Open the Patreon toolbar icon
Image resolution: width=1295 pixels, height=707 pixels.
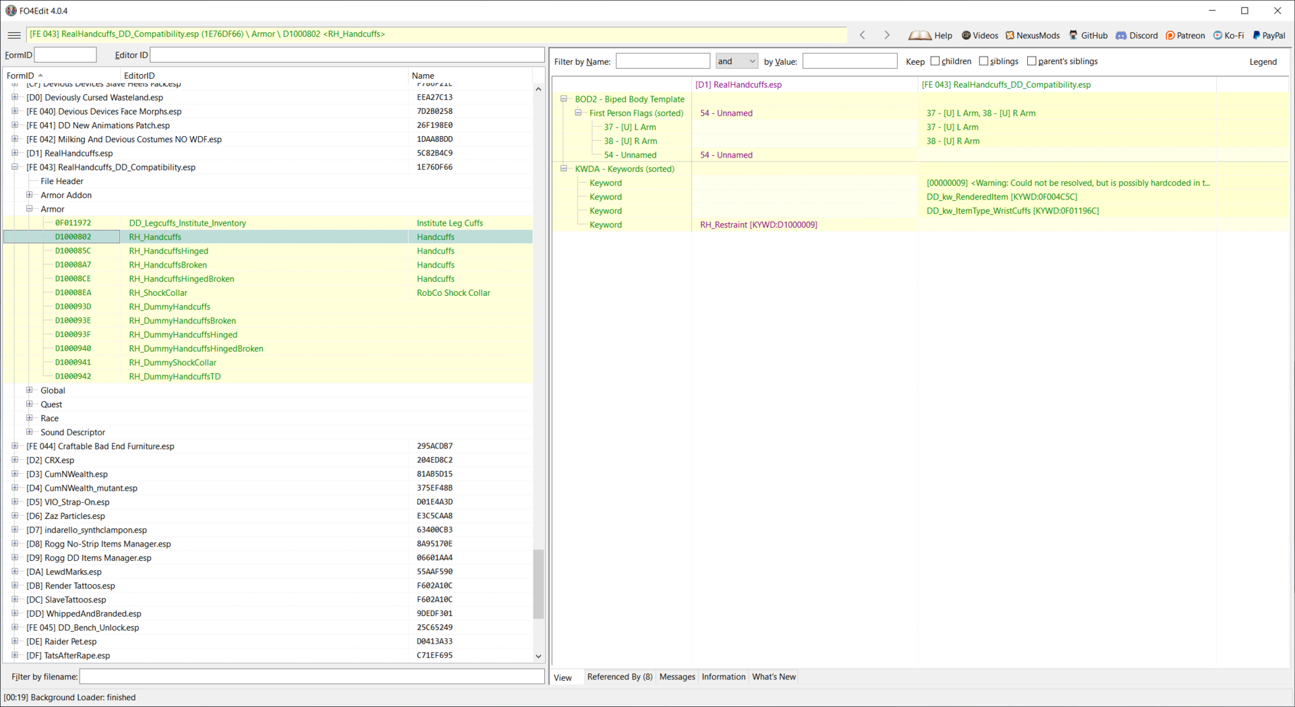(1170, 36)
